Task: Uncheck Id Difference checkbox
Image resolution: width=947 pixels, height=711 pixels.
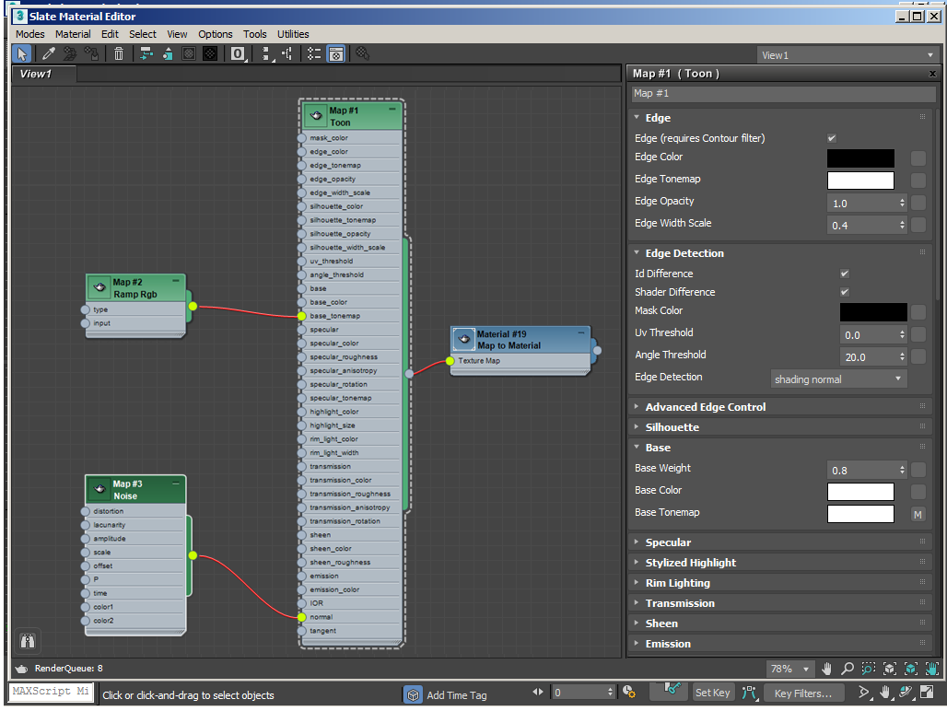Action: pyautogui.click(x=845, y=274)
